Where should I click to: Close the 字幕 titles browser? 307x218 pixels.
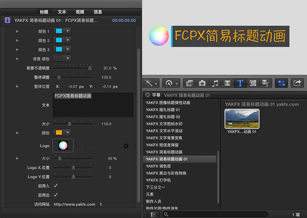click(148, 95)
